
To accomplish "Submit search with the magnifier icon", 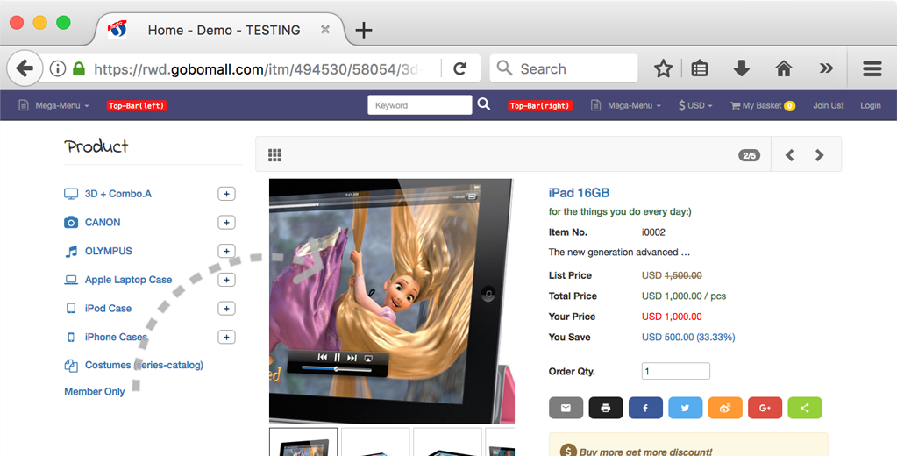I will click(484, 104).
